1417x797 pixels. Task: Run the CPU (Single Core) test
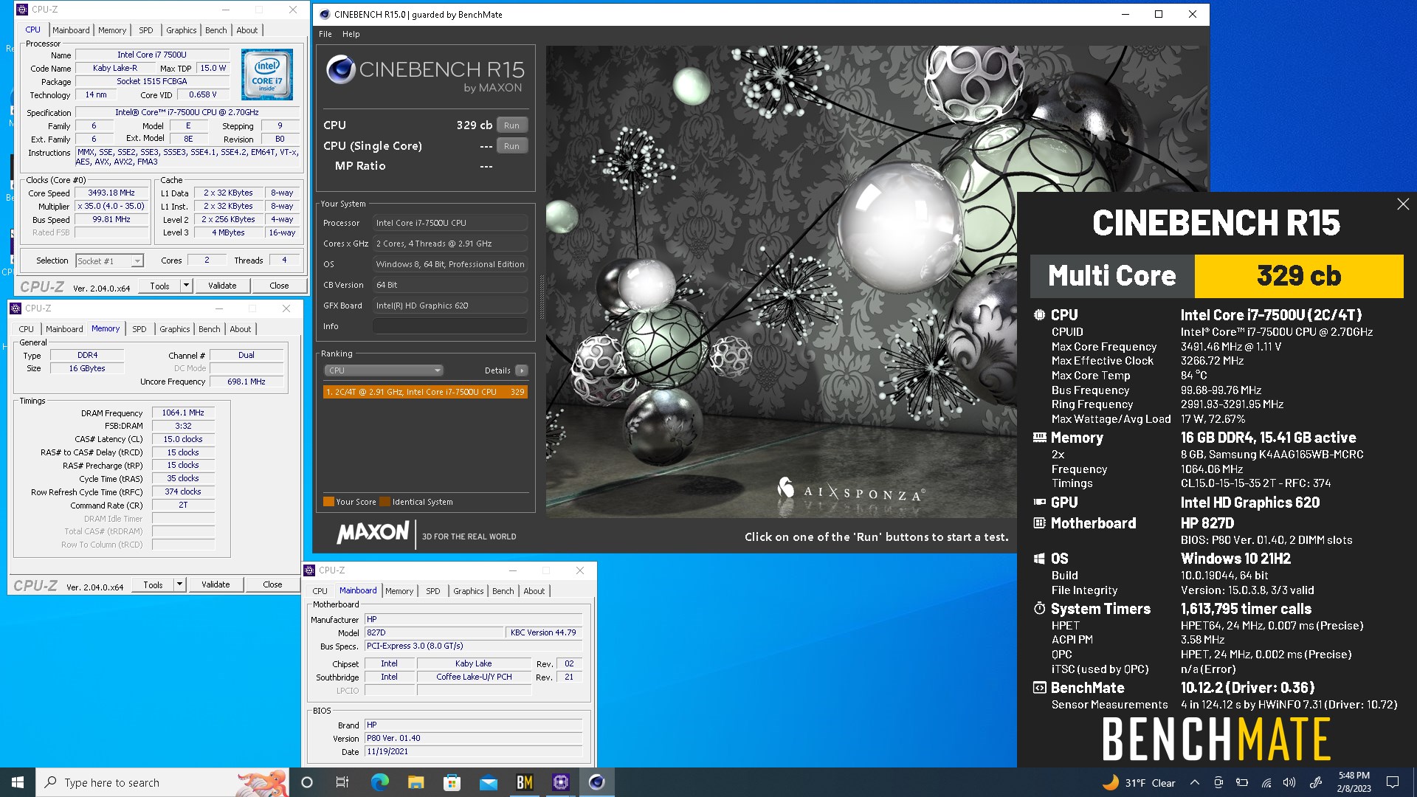[x=511, y=146]
